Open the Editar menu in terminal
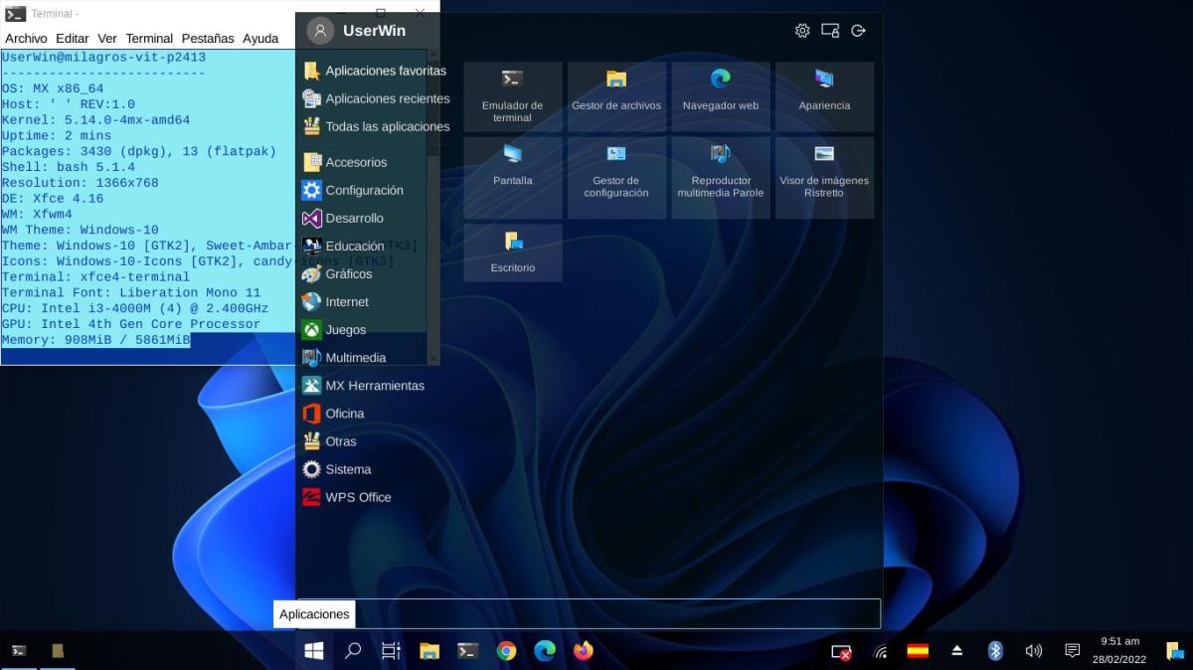 pyautogui.click(x=73, y=38)
